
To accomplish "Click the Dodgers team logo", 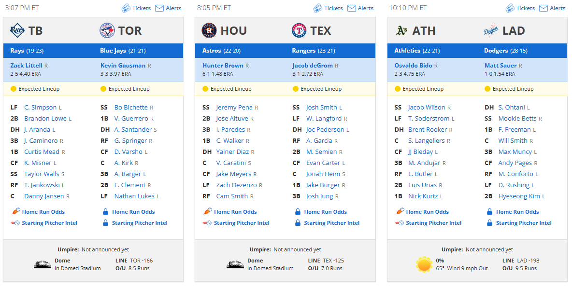I will [491, 31].
